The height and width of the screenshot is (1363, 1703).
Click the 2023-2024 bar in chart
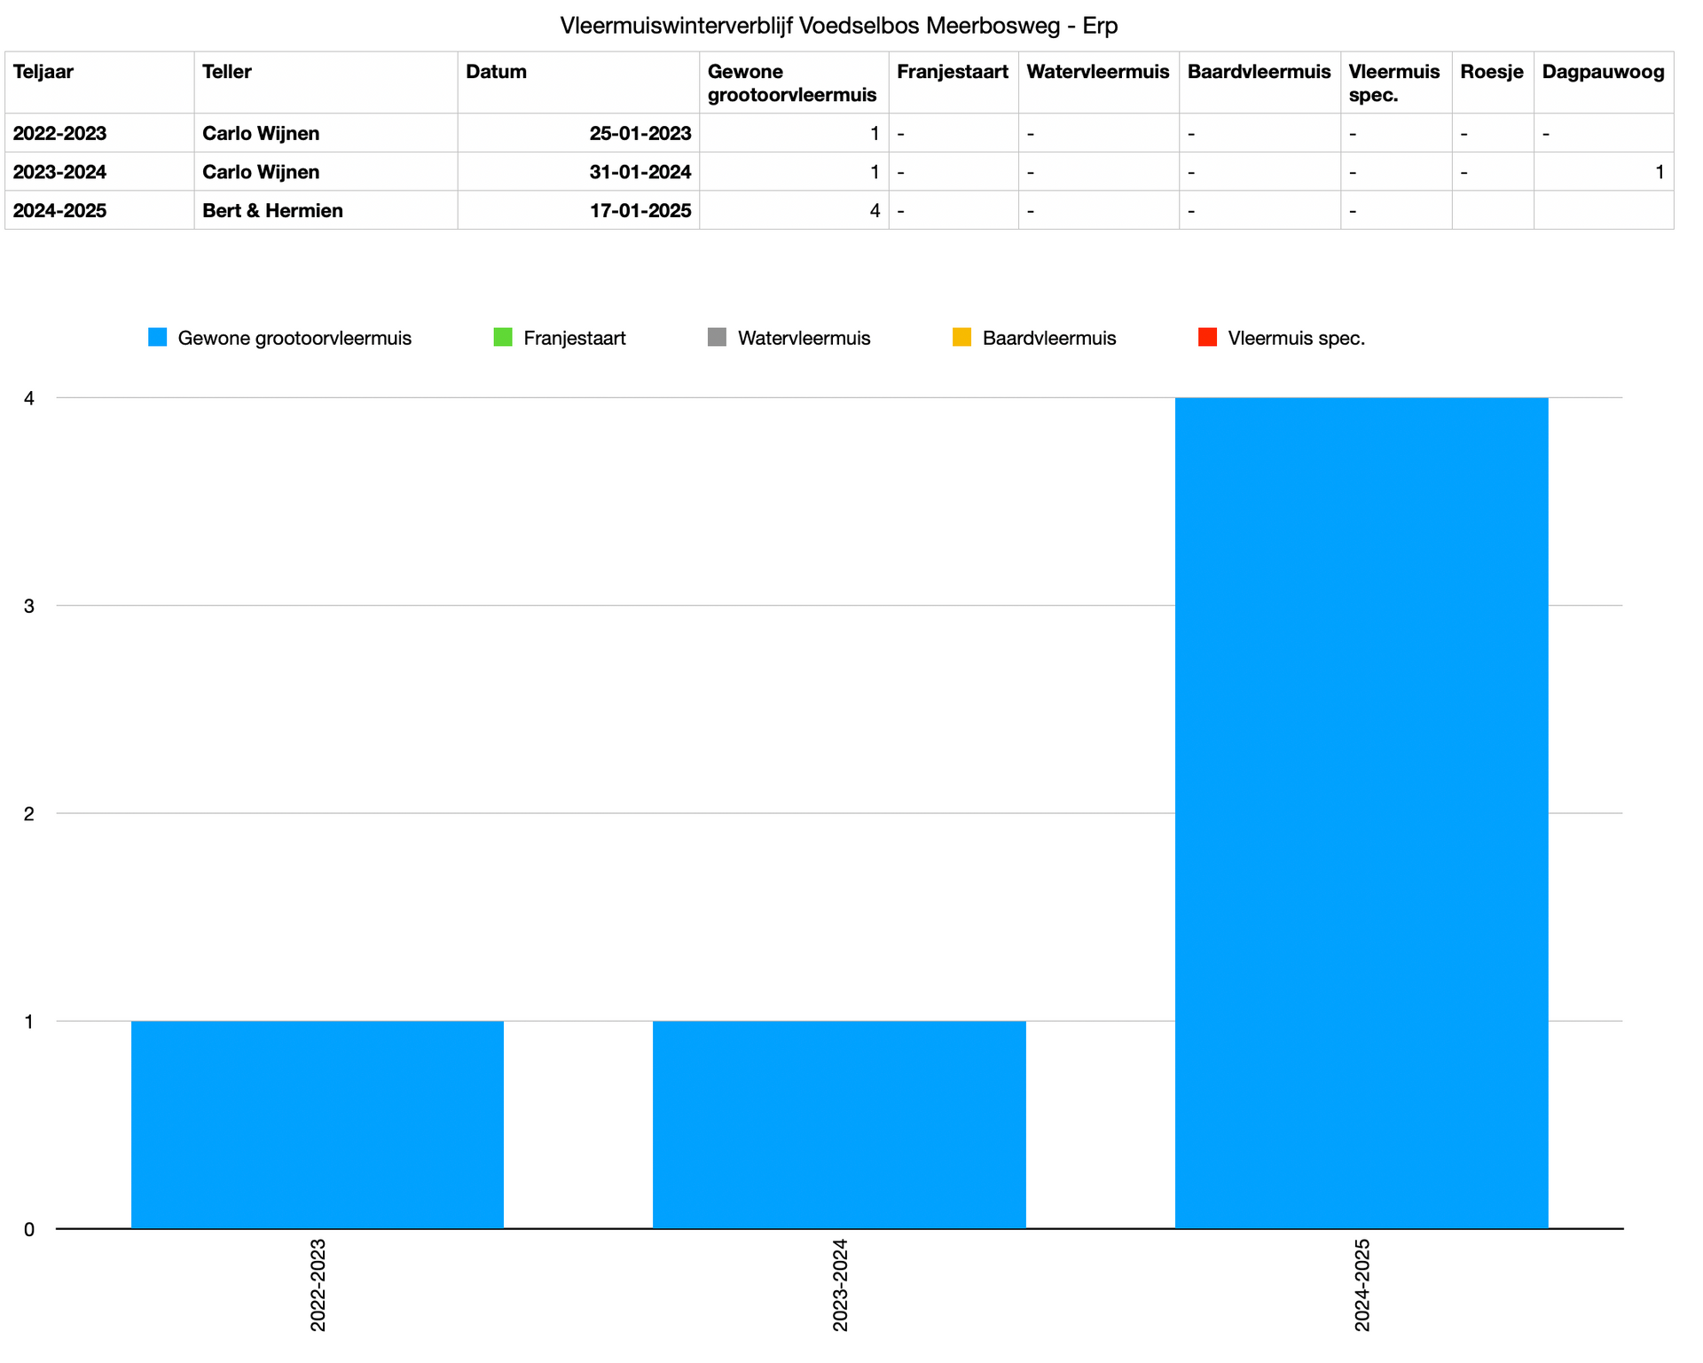839,1124
